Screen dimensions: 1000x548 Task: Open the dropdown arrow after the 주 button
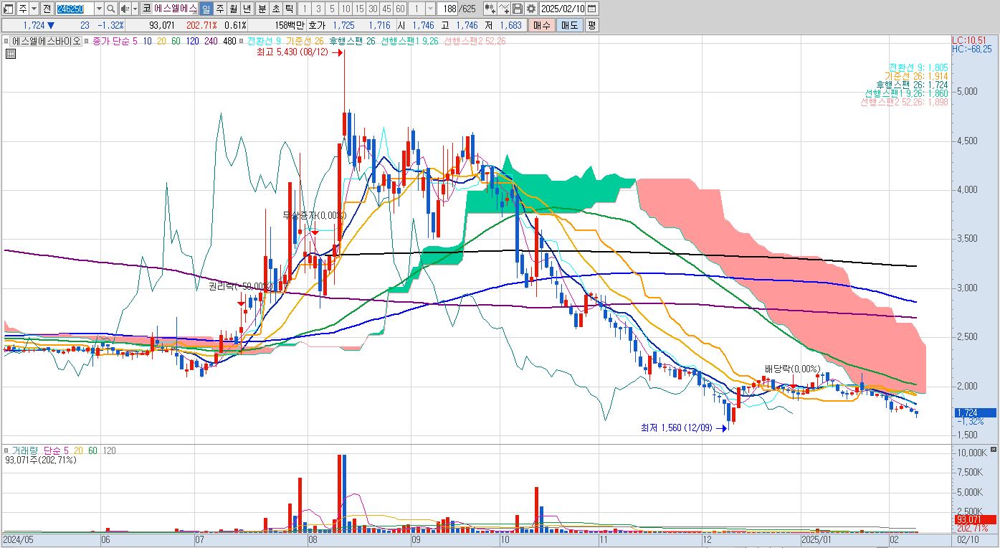[x=35, y=9]
